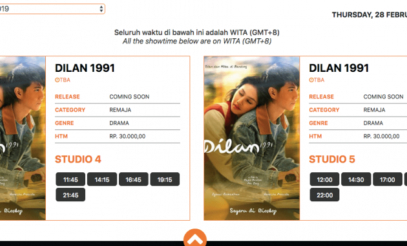Screen dimensions: 407x246
Task: Click the STUDIO 5 heading
Action: 332,159
